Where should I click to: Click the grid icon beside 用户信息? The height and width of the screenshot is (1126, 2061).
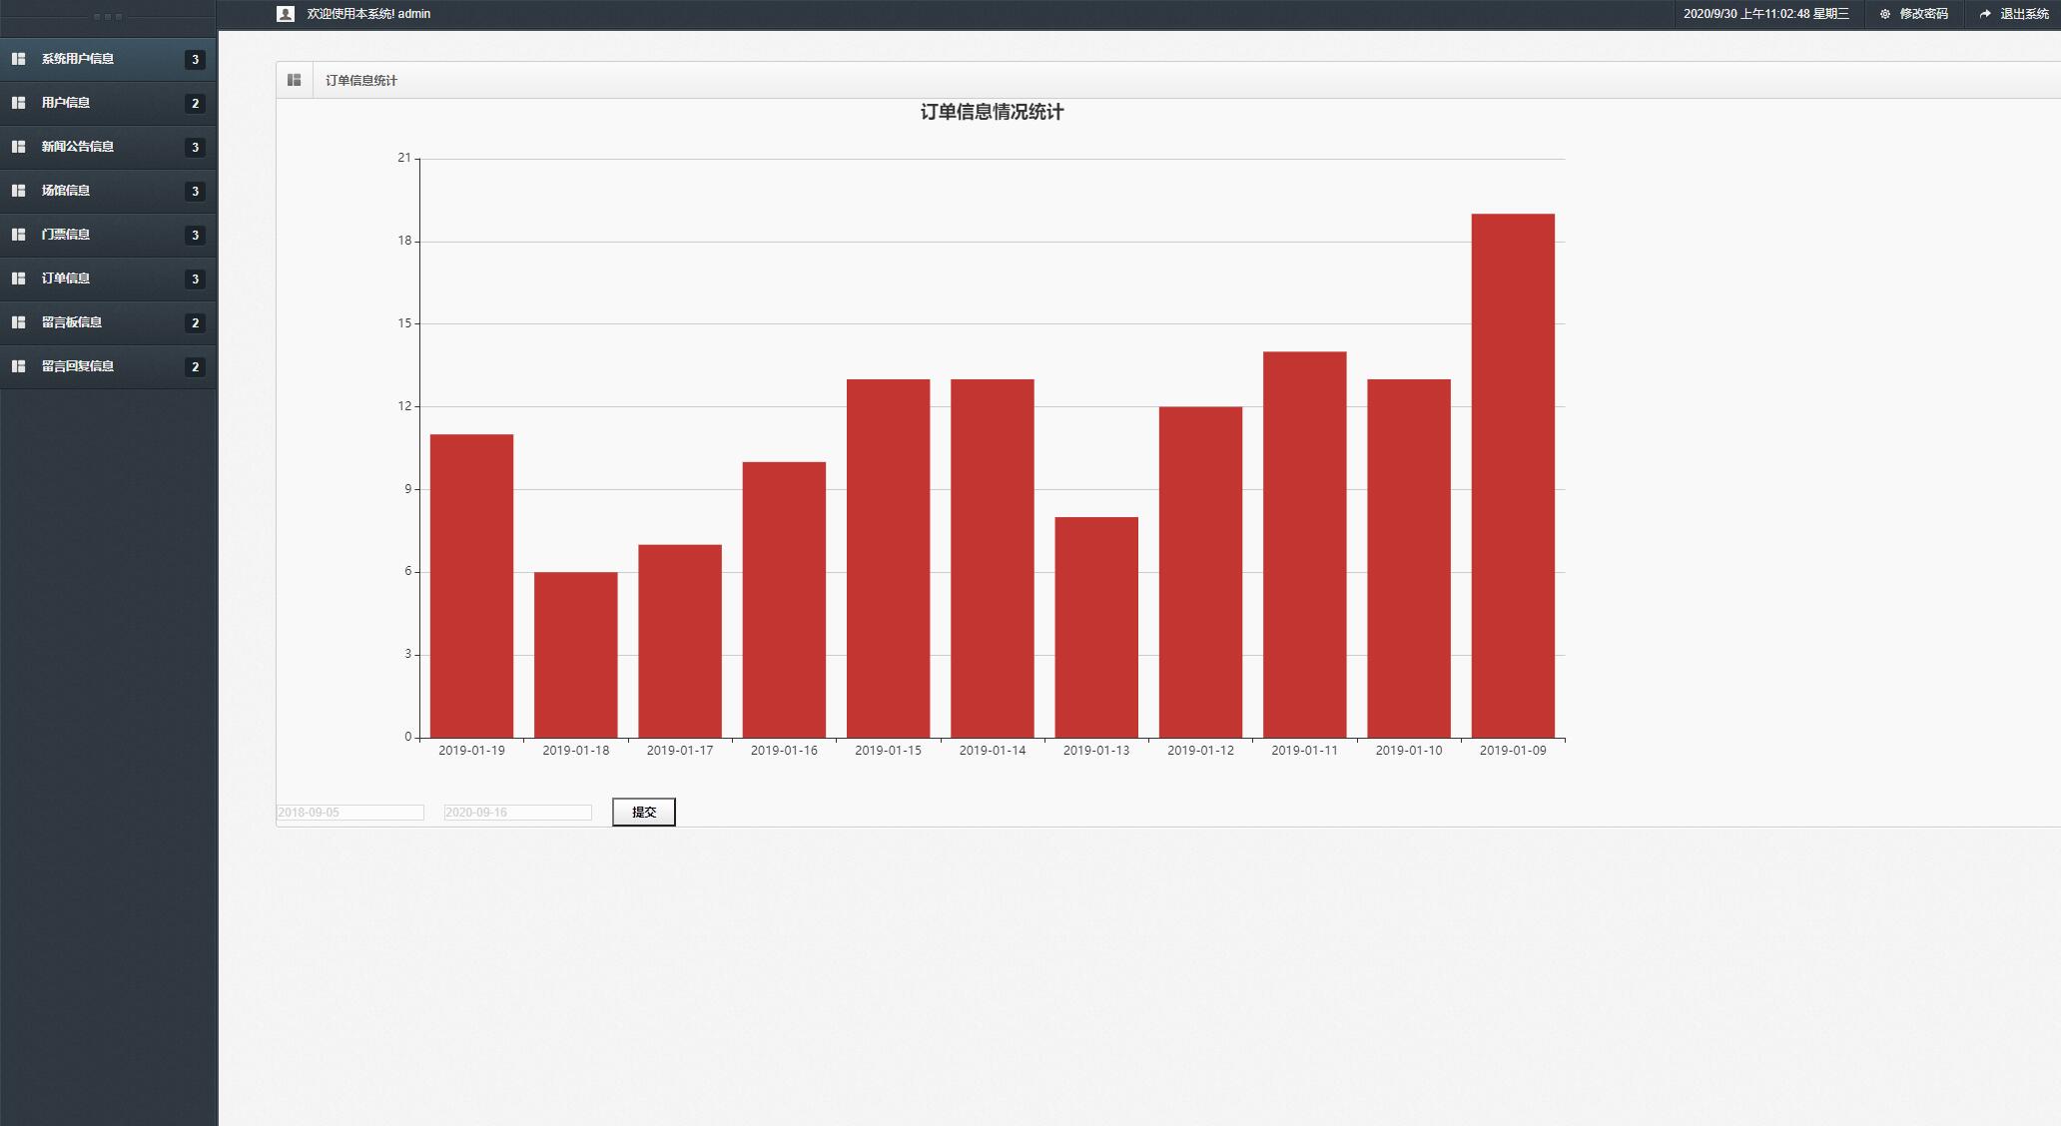pos(18,103)
